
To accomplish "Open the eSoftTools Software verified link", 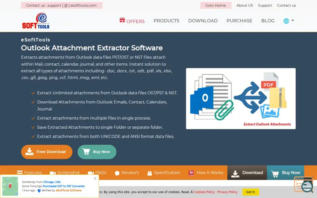I will [x=69, y=190].
